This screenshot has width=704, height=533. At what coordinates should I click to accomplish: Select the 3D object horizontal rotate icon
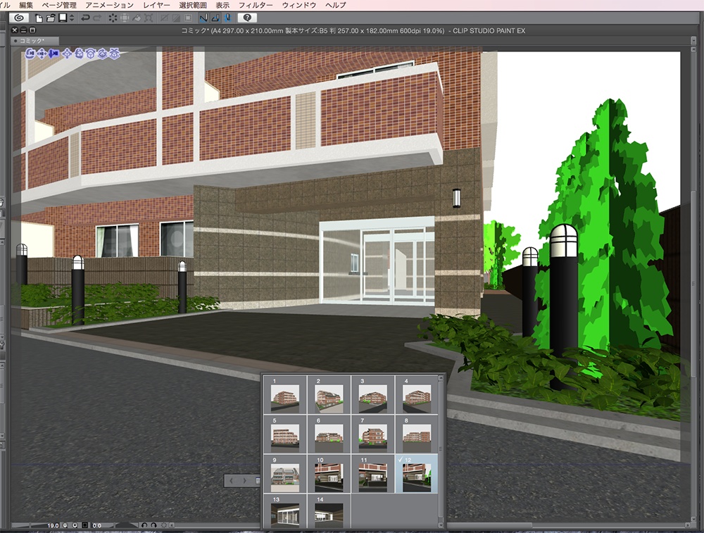click(x=102, y=54)
